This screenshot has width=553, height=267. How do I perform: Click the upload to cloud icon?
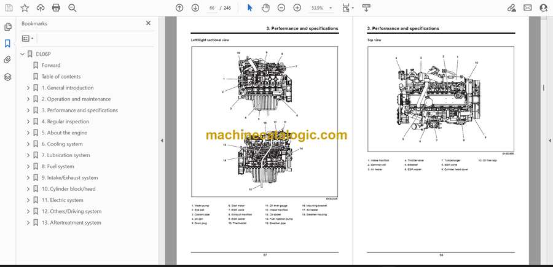[41, 8]
